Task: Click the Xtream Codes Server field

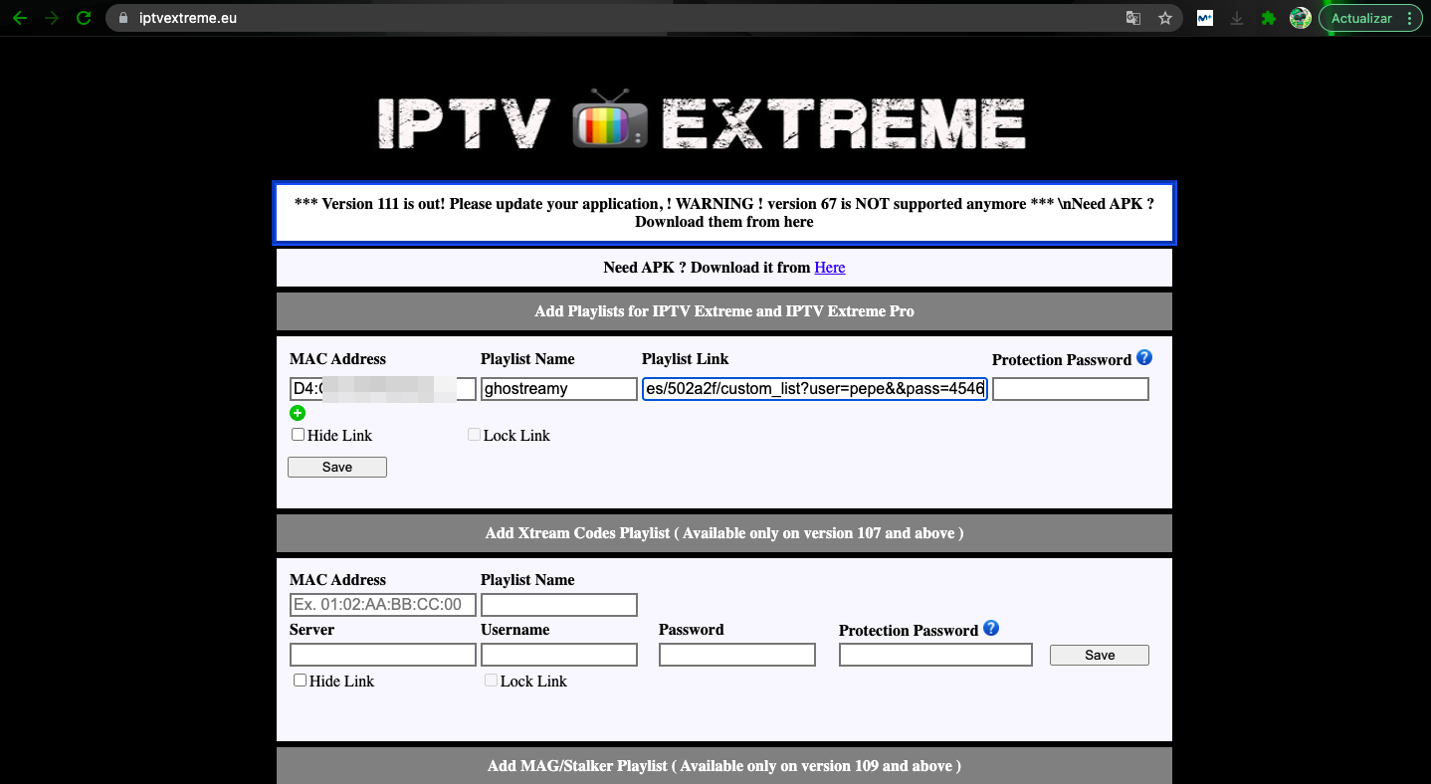Action: (382, 655)
